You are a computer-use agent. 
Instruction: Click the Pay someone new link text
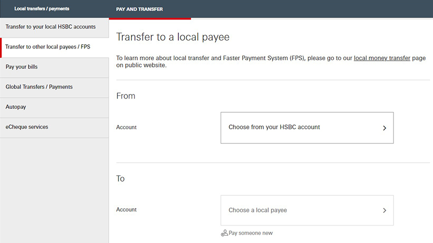coord(250,233)
